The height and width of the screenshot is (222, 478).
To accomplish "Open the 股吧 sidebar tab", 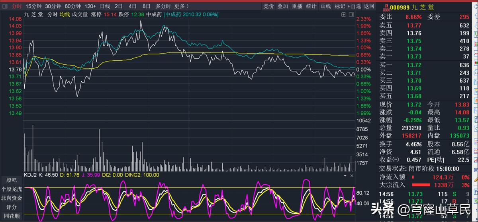I will 11,180.
